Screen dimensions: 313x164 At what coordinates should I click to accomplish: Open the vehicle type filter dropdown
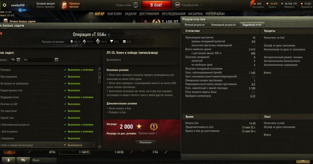[x=15, y=60]
